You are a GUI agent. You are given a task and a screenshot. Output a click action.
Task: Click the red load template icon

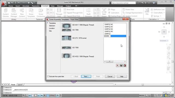pos(125,65)
